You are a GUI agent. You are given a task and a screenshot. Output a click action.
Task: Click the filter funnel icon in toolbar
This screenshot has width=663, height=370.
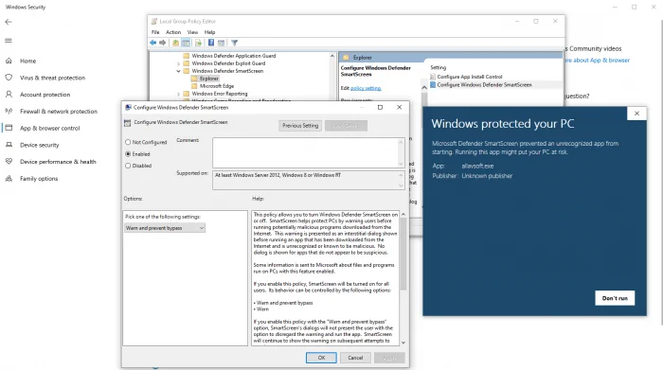[234, 43]
